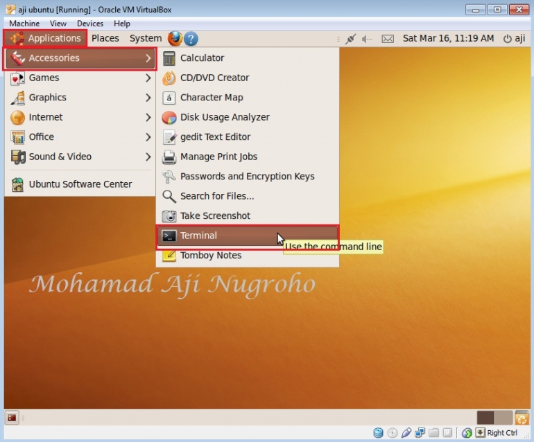Screen dimensions: 534x442
Task: Click the Right Ctrl host key label
Action: 502,433
